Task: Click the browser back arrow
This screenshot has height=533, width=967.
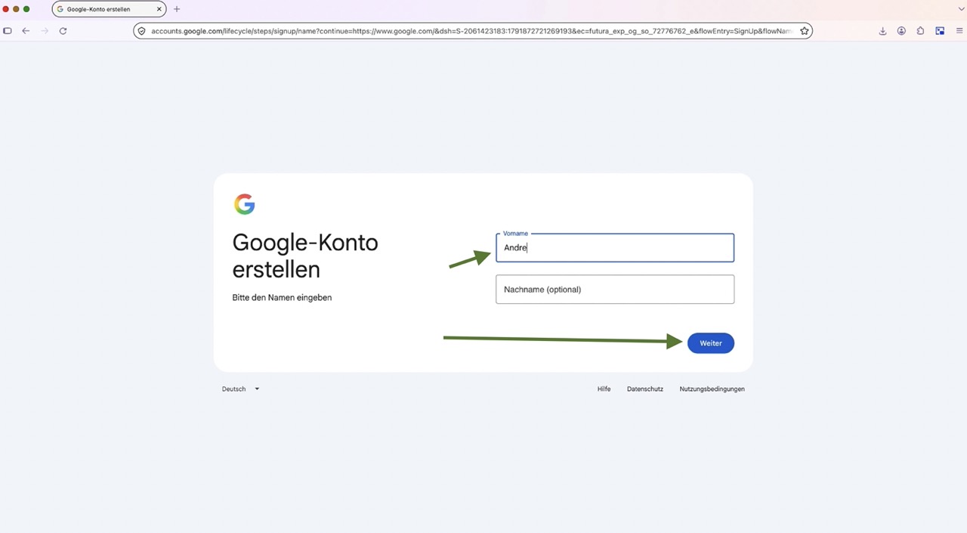Action: [26, 31]
